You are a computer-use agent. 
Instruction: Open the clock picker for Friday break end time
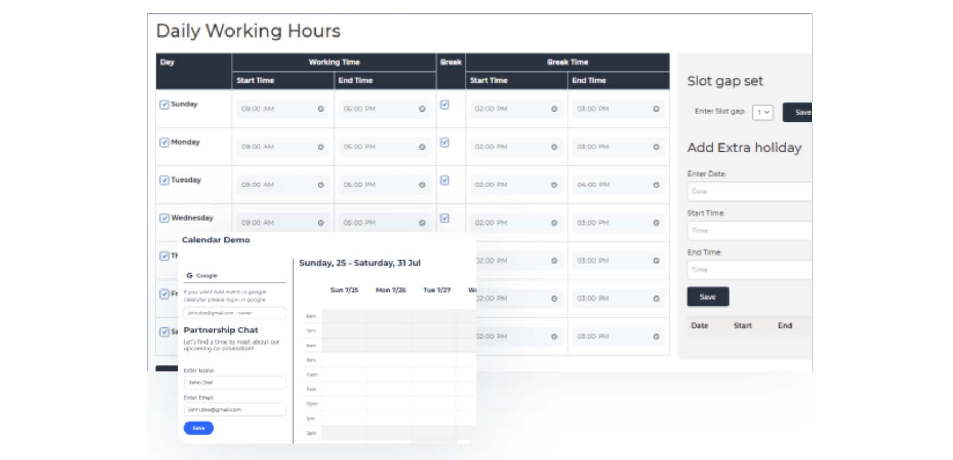(x=656, y=299)
